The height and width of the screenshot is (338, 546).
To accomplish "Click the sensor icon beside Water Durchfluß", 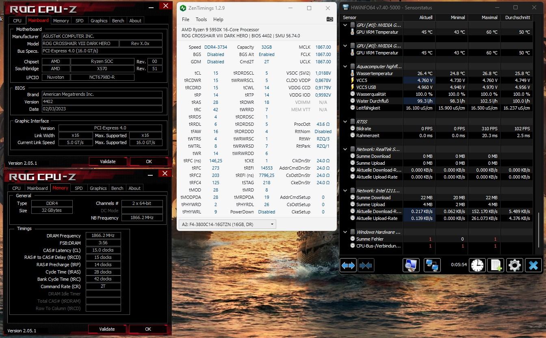I will click(352, 101).
